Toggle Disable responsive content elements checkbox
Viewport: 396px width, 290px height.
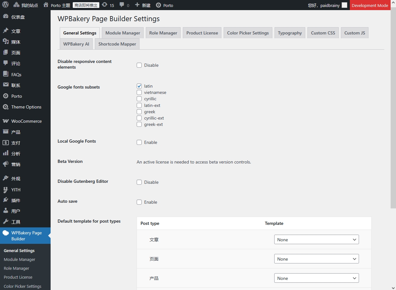tap(139, 65)
